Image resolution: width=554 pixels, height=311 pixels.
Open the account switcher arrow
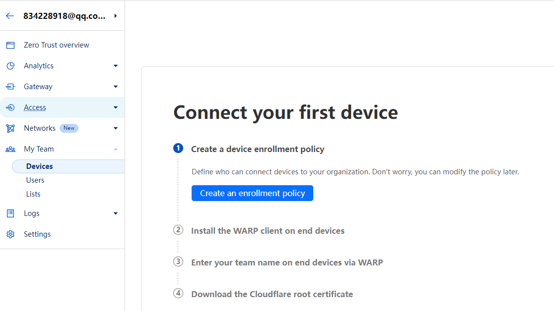click(116, 16)
